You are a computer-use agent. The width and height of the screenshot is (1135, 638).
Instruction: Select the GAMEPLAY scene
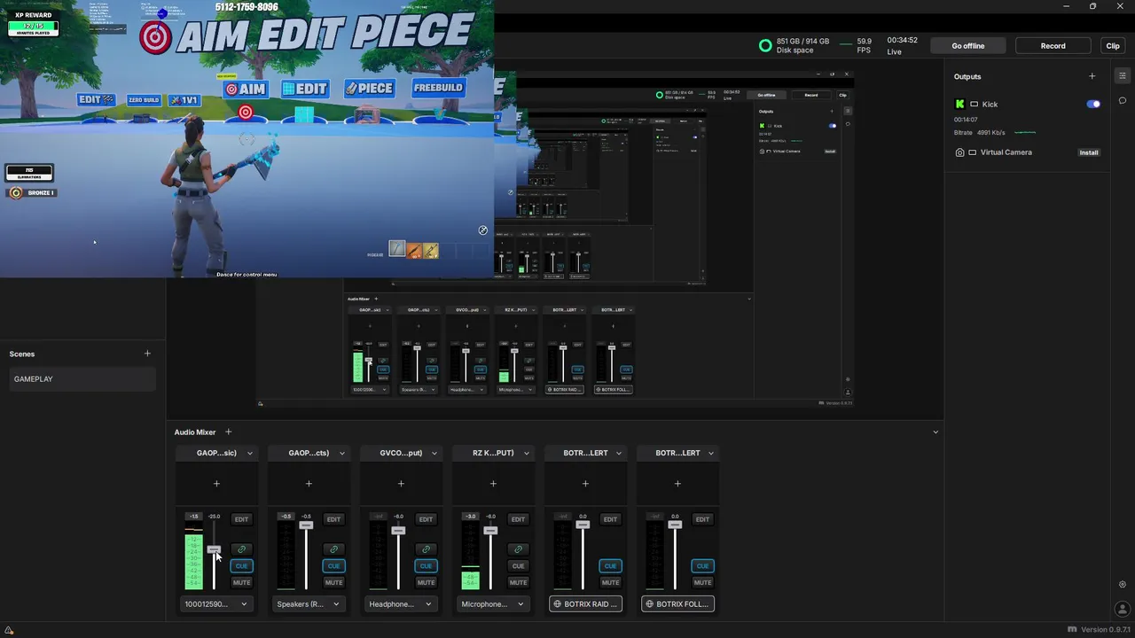tap(82, 379)
